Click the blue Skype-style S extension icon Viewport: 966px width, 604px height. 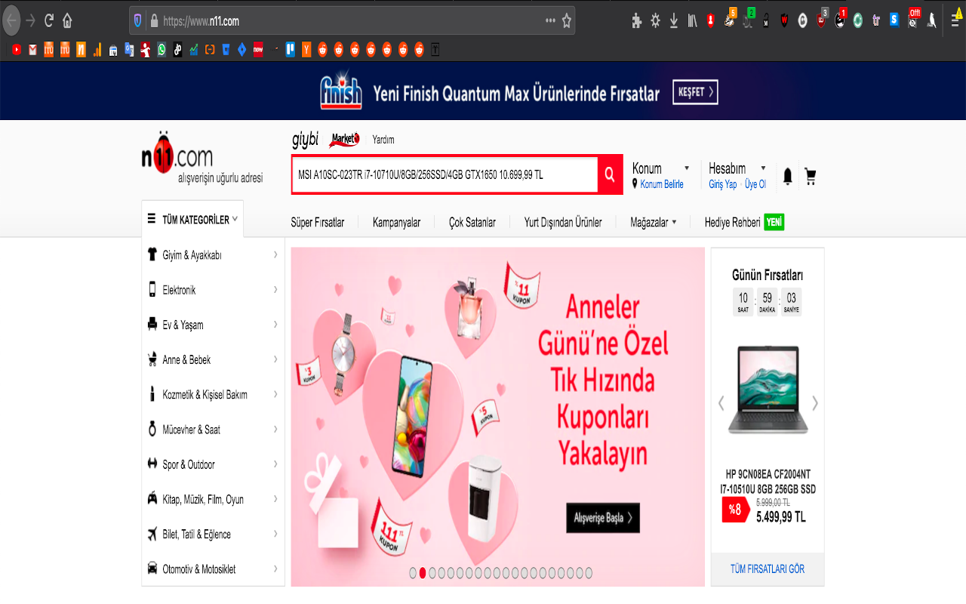pyautogui.click(x=894, y=20)
